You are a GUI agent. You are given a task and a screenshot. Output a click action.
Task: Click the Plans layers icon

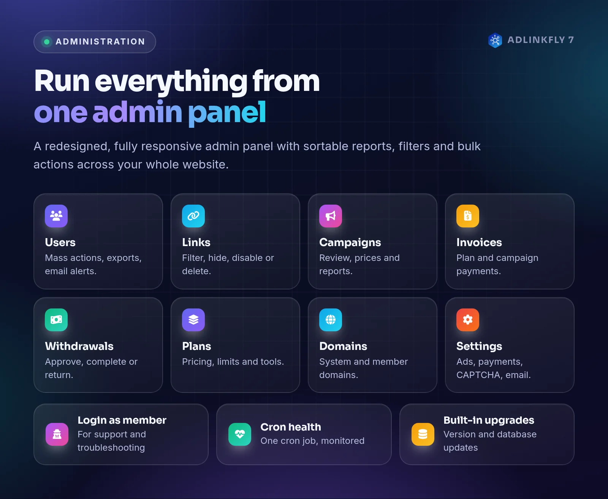tap(193, 320)
